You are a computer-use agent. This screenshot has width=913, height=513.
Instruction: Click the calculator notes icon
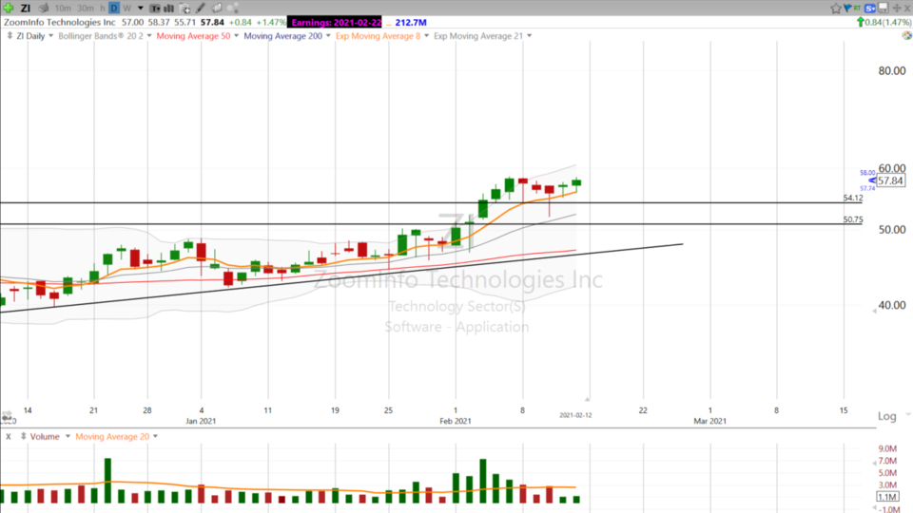click(185, 9)
